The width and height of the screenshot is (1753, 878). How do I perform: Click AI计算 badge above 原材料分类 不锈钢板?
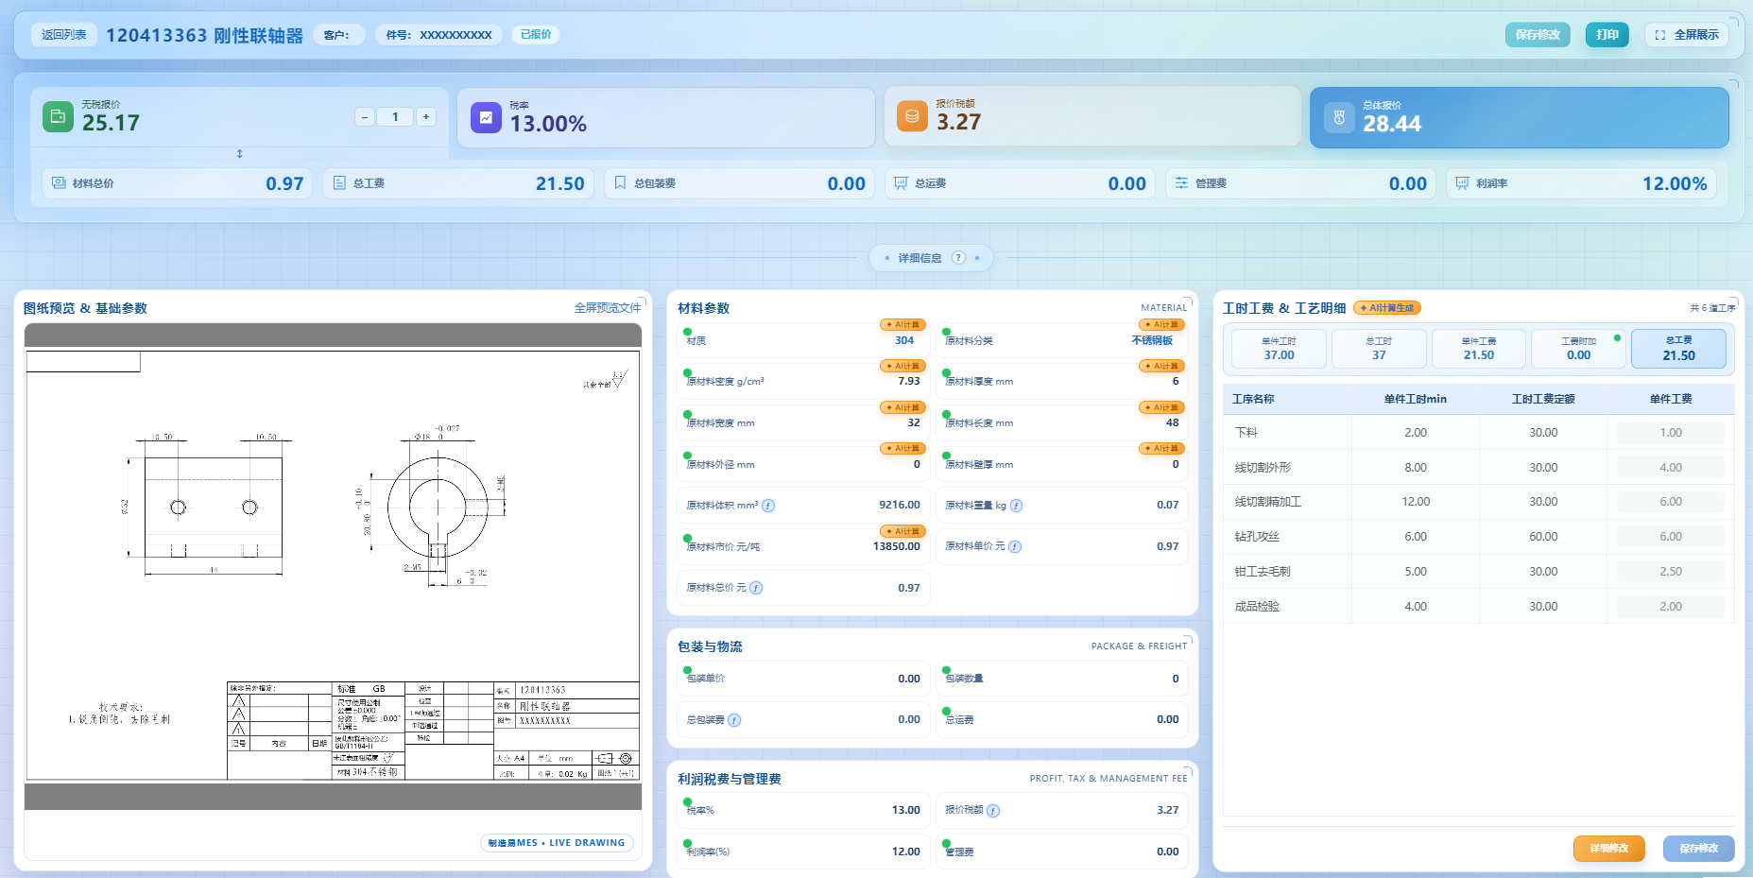[x=1161, y=324]
